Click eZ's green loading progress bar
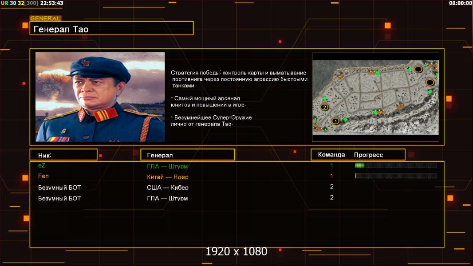 click(x=396, y=165)
